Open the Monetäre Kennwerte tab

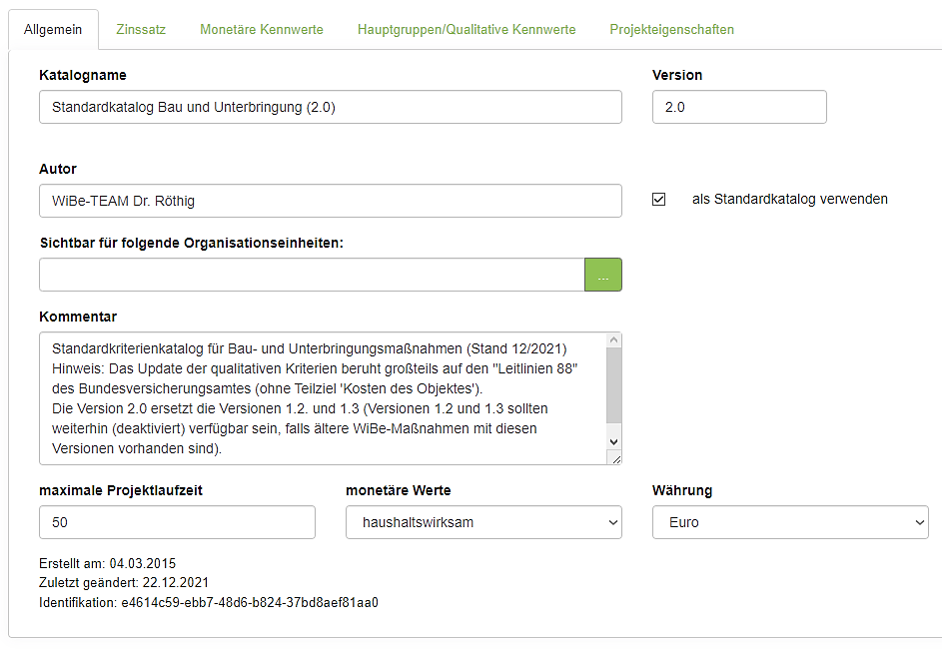click(262, 29)
